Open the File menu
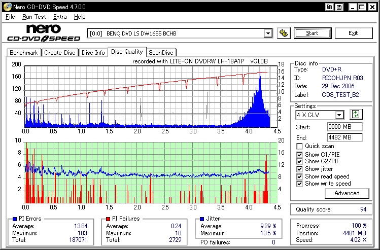Image resolution: width=380 pixels, height=250 pixels. (x=10, y=17)
